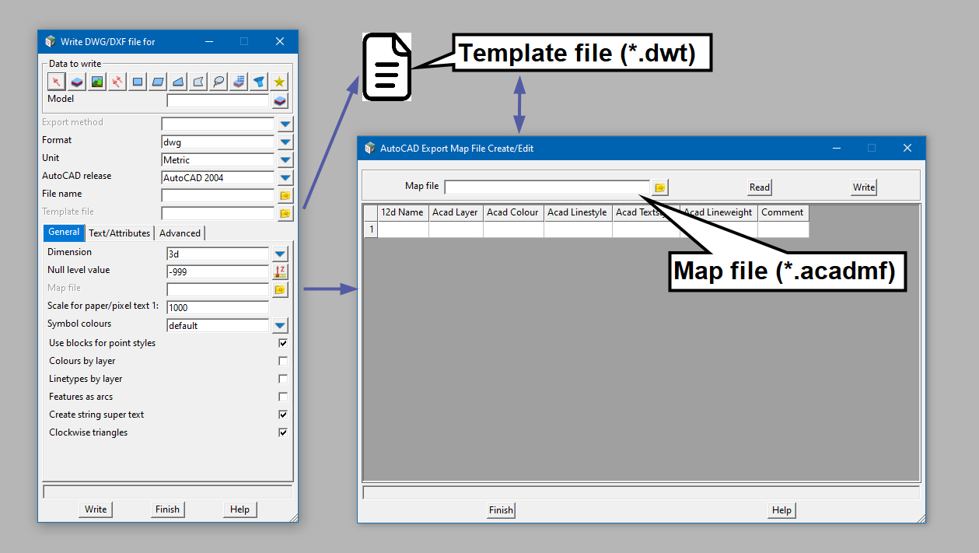Image resolution: width=979 pixels, height=553 pixels.
Task: Choose the blue trapezoid selection icon
Action: [x=178, y=81]
